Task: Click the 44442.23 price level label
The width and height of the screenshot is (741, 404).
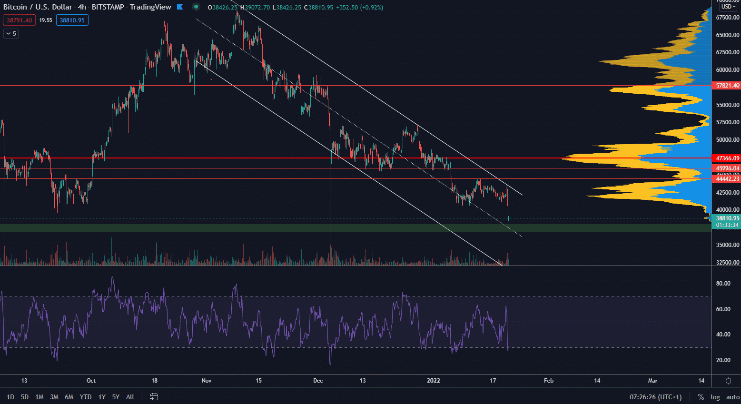Action: (727, 179)
